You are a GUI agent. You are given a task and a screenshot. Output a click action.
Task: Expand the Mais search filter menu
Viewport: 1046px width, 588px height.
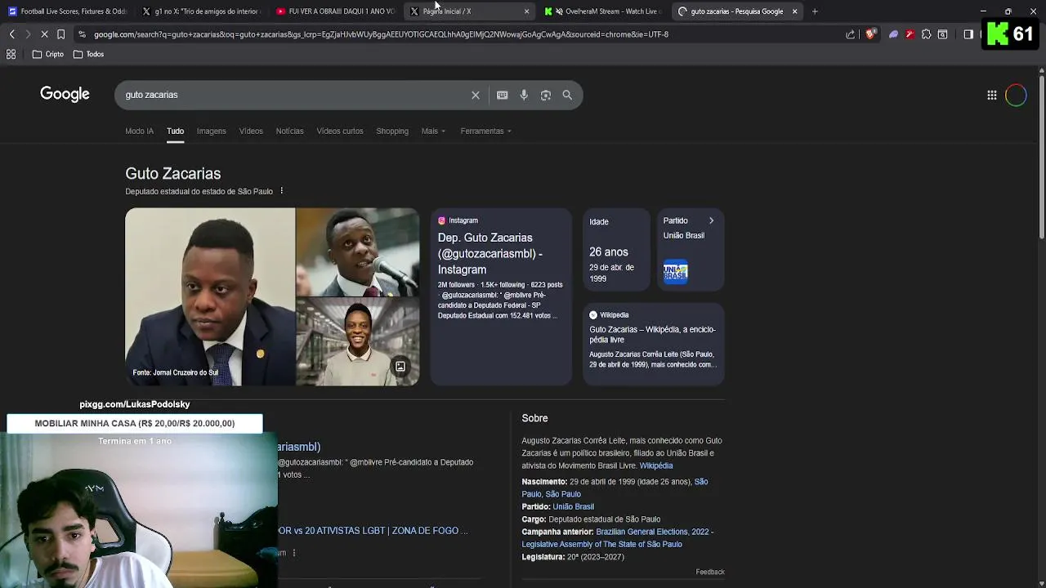click(433, 131)
